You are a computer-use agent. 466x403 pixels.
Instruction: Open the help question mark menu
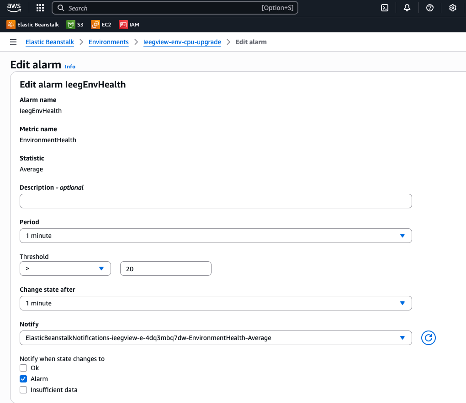click(x=430, y=8)
